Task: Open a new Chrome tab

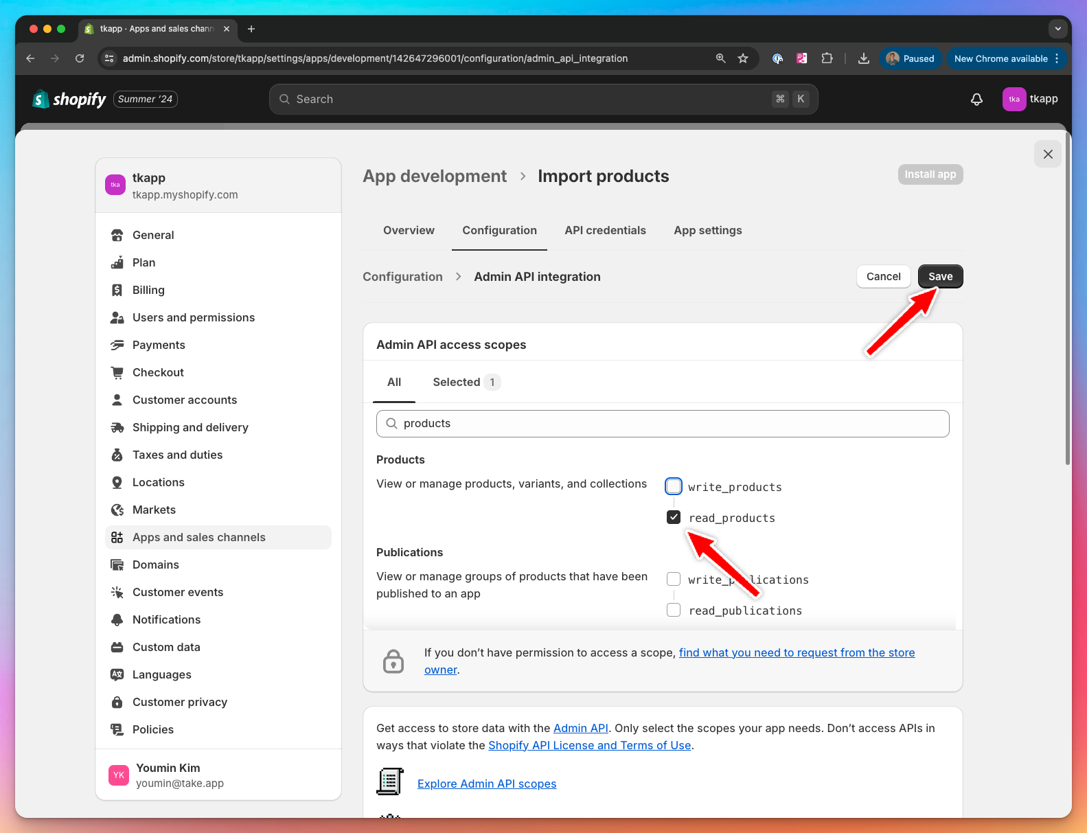Action: [251, 29]
